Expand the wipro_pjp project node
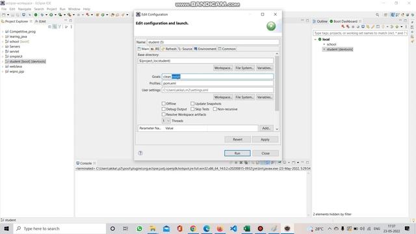Image resolution: width=416 pixels, height=234 pixels. (x=3, y=71)
